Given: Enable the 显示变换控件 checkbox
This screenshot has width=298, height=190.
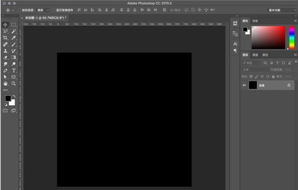Looking at the screenshot, I should click(53, 10).
